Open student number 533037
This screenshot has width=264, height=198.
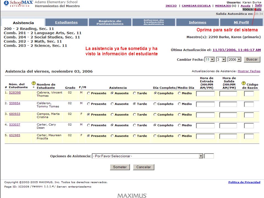click(x=15, y=124)
